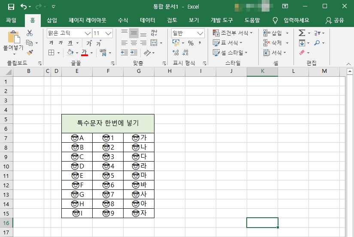
Task: Undo the last action
Action: pyautogui.click(x=24, y=6)
